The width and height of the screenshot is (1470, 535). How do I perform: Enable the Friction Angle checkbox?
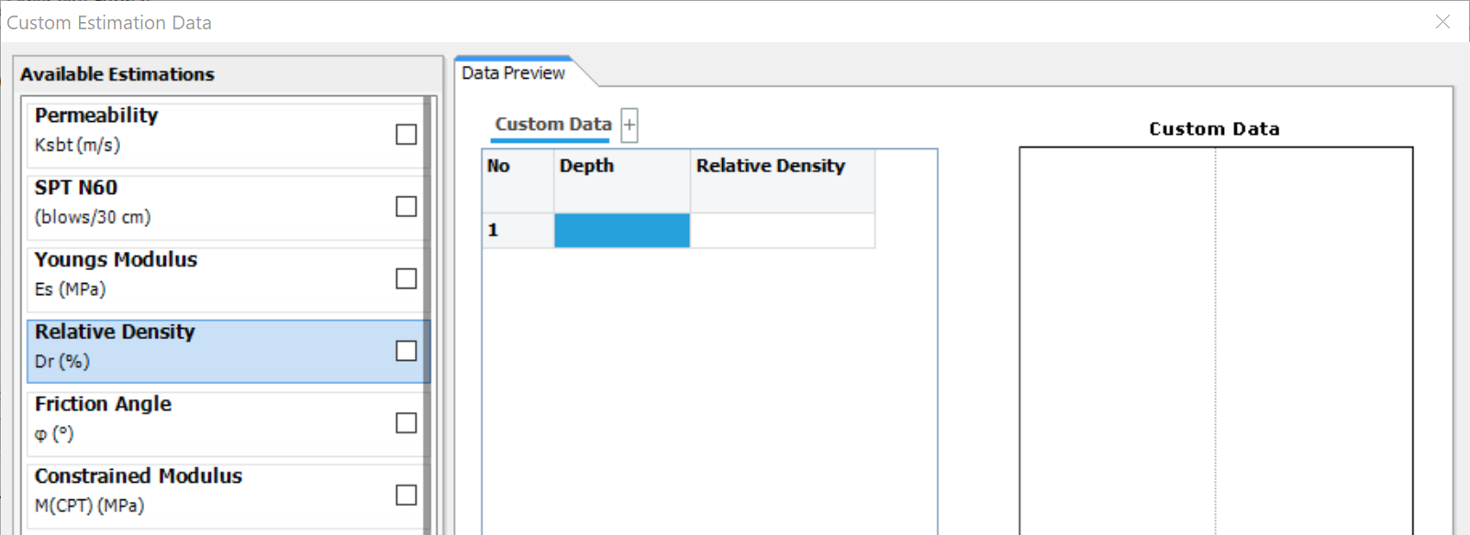[406, 423]
